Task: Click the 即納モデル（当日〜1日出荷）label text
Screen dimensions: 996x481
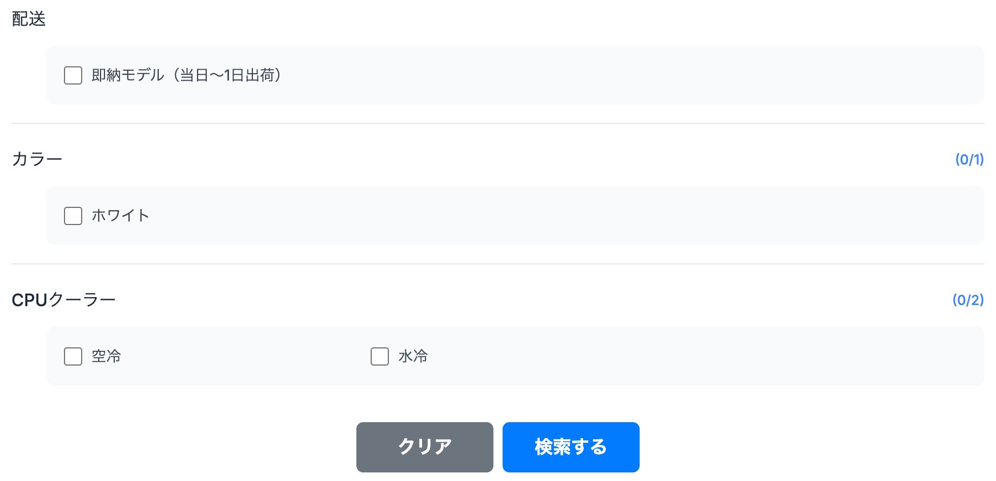Action: coord(186,75)
